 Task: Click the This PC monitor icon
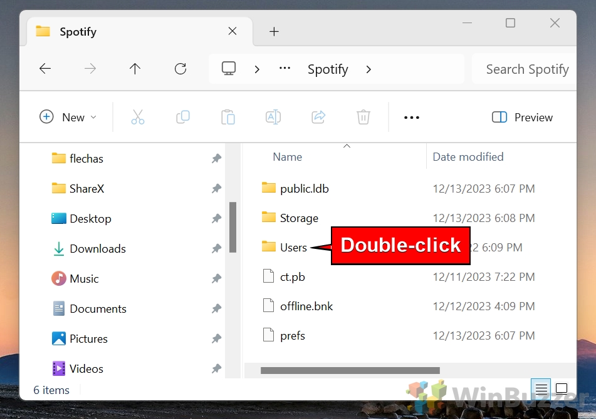coord(229,69)
